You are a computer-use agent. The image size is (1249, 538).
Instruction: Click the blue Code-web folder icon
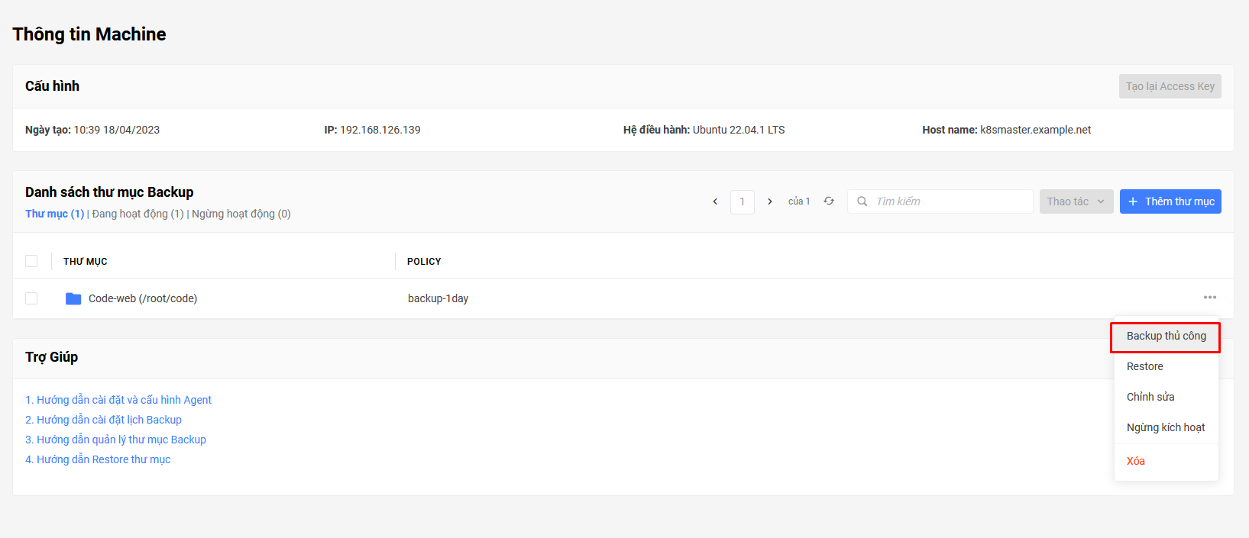tap(73, 298)
